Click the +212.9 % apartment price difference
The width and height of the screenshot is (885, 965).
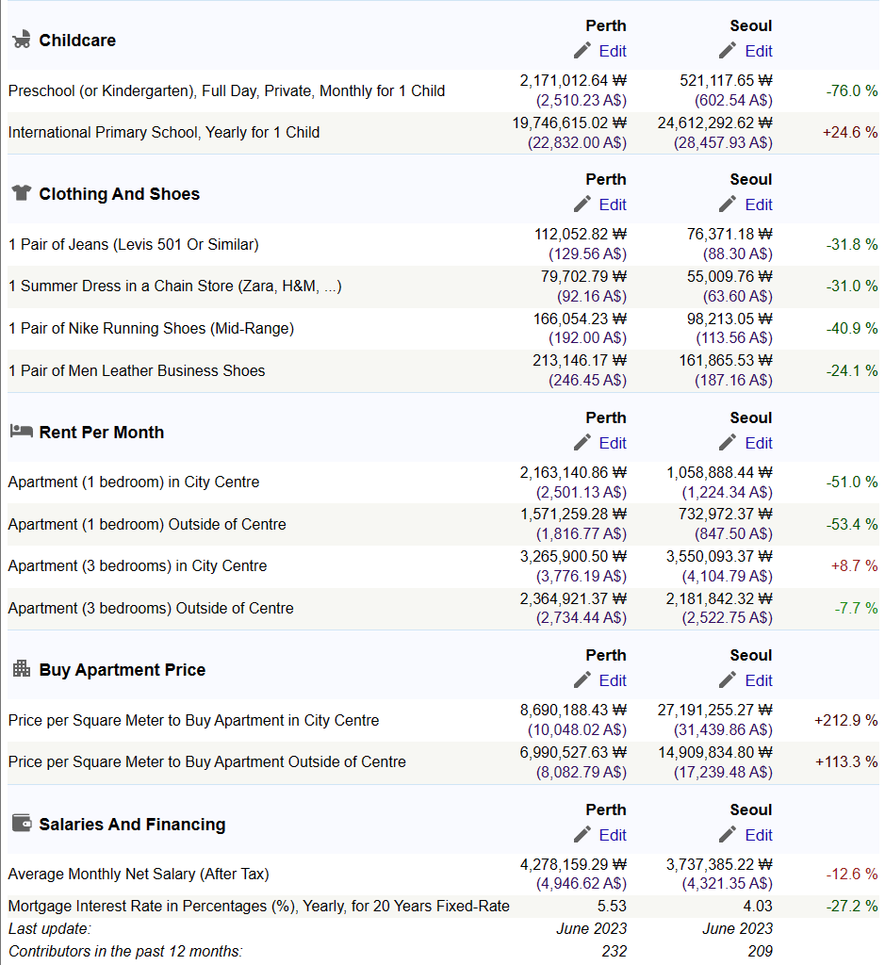tap(846, 720)
